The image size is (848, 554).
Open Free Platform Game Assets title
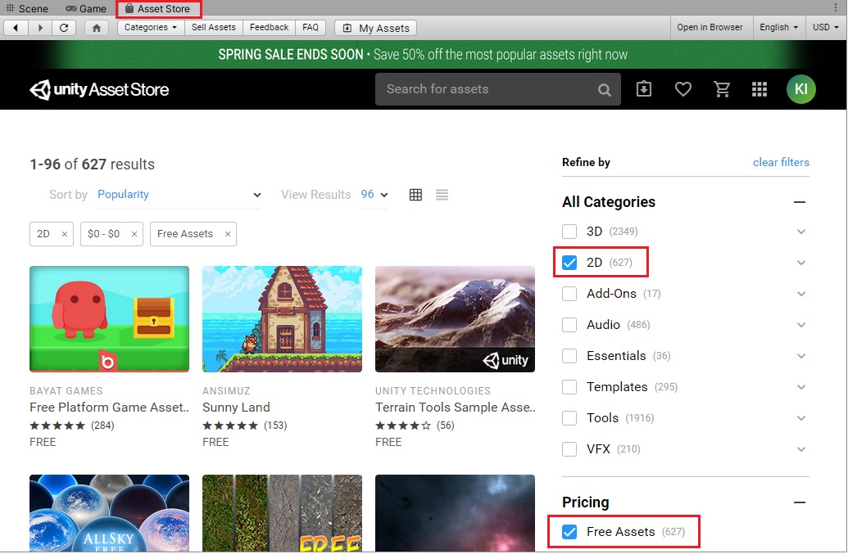point(109,408)
